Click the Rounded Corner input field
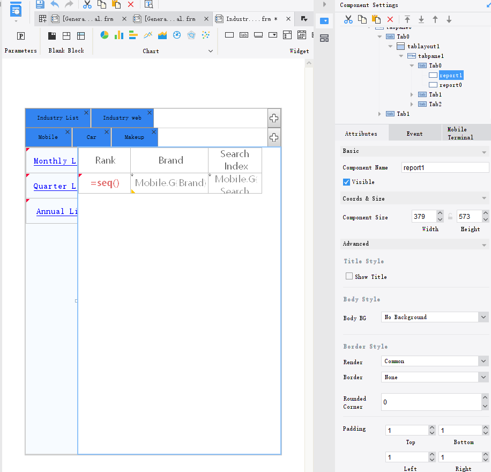The height and width of the screenshot is (472, 491). [431, 402]
